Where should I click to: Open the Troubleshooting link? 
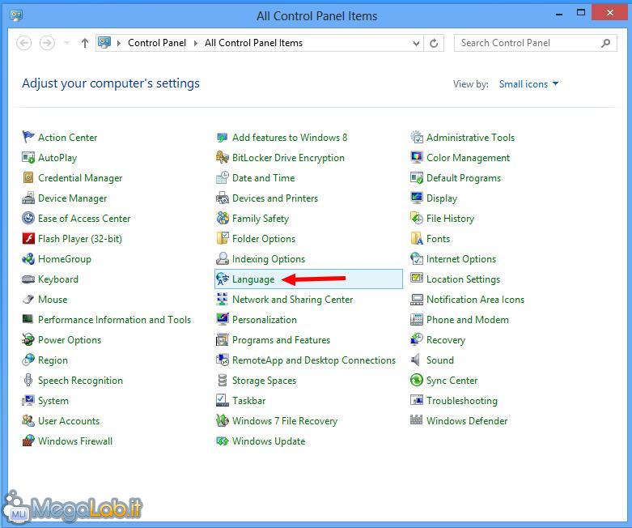tap(462, 401)
